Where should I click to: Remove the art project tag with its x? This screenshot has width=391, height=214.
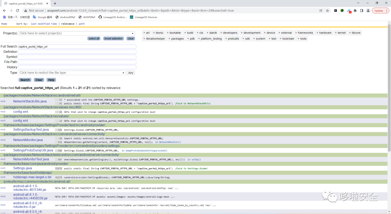tap(144, 33)
